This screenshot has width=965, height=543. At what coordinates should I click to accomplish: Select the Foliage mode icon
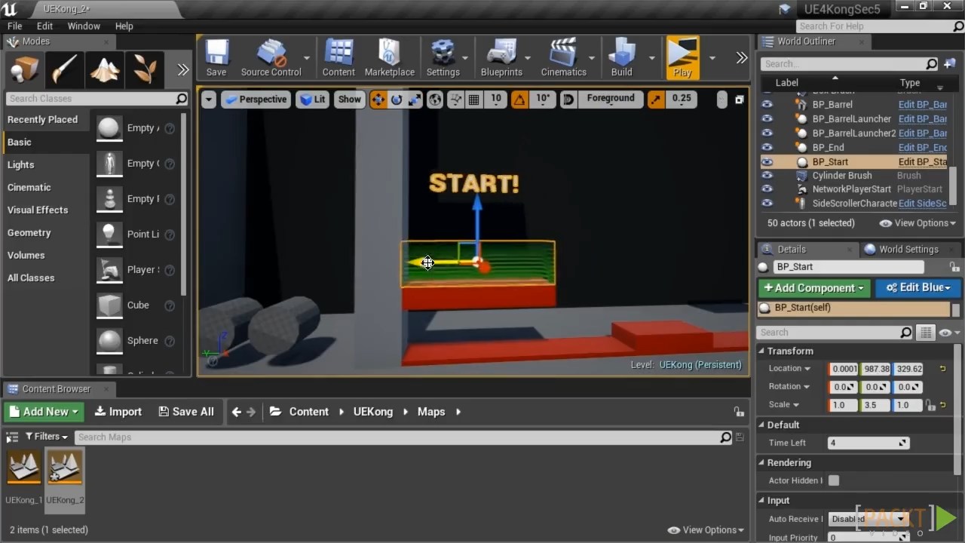pos(145,70)
